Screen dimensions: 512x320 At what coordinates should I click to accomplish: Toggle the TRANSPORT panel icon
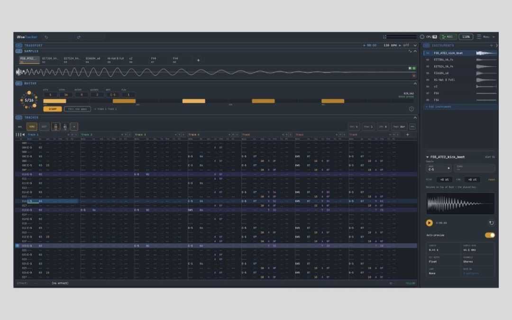tap(18, 46)
